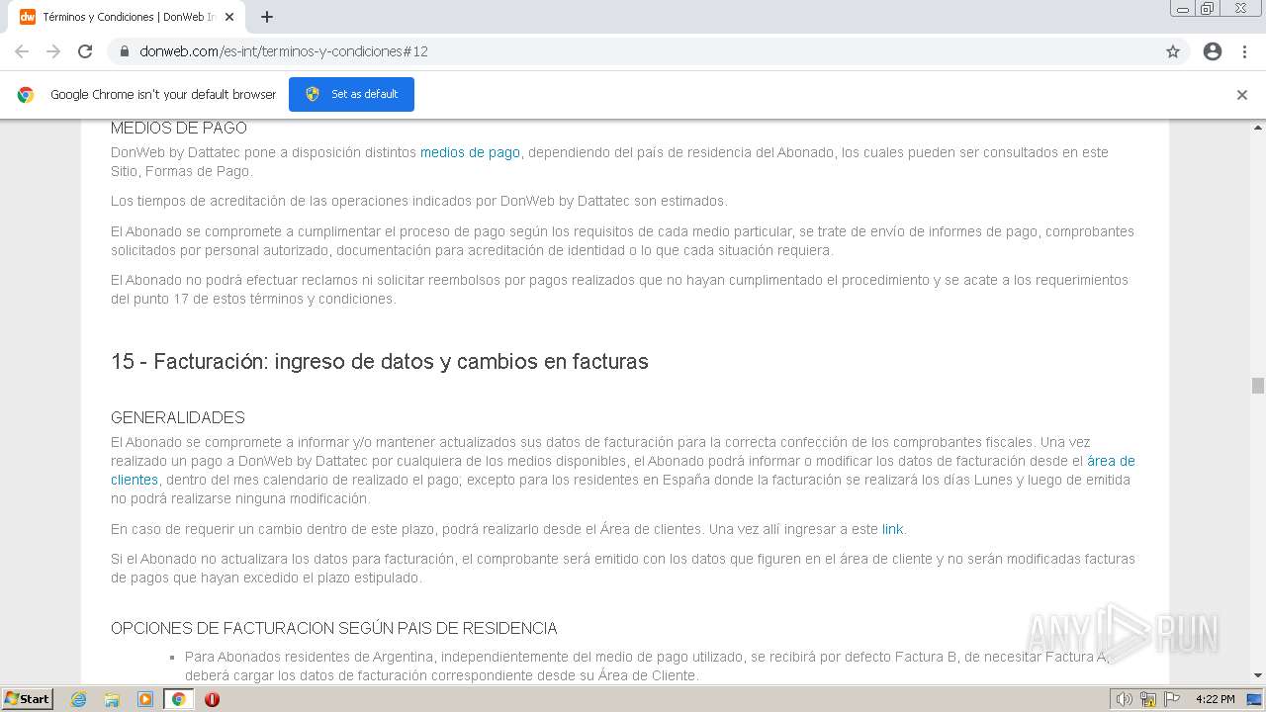Viewport: 1266px width, 712px height.
Task: Click the scrollbar up arrow
Action: click(x=1257, y=127)
